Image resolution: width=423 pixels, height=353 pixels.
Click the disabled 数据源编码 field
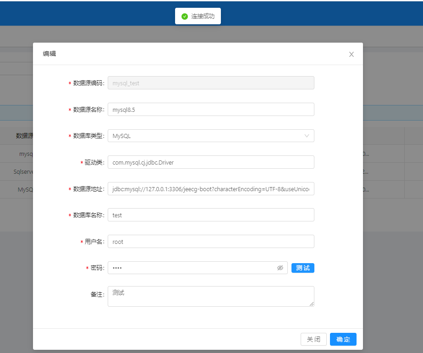point(211,83)
